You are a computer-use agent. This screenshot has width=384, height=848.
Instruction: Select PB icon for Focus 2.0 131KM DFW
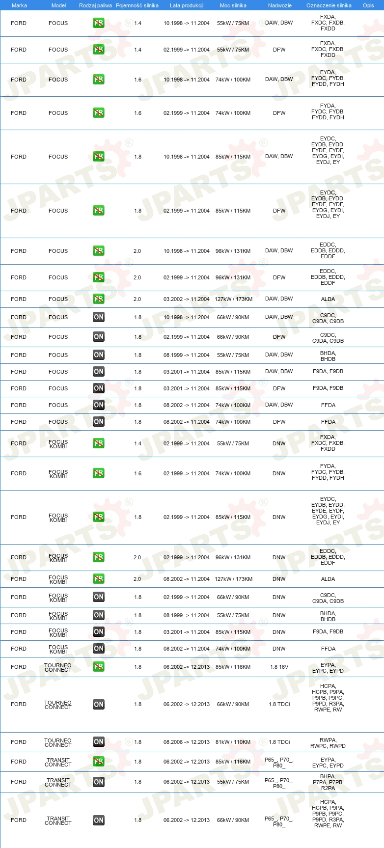[99, 277]
